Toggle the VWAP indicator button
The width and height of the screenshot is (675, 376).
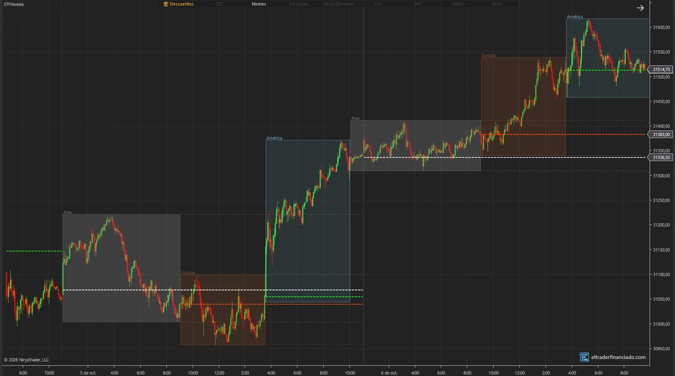pyautogui.click(x=457, y=4)
